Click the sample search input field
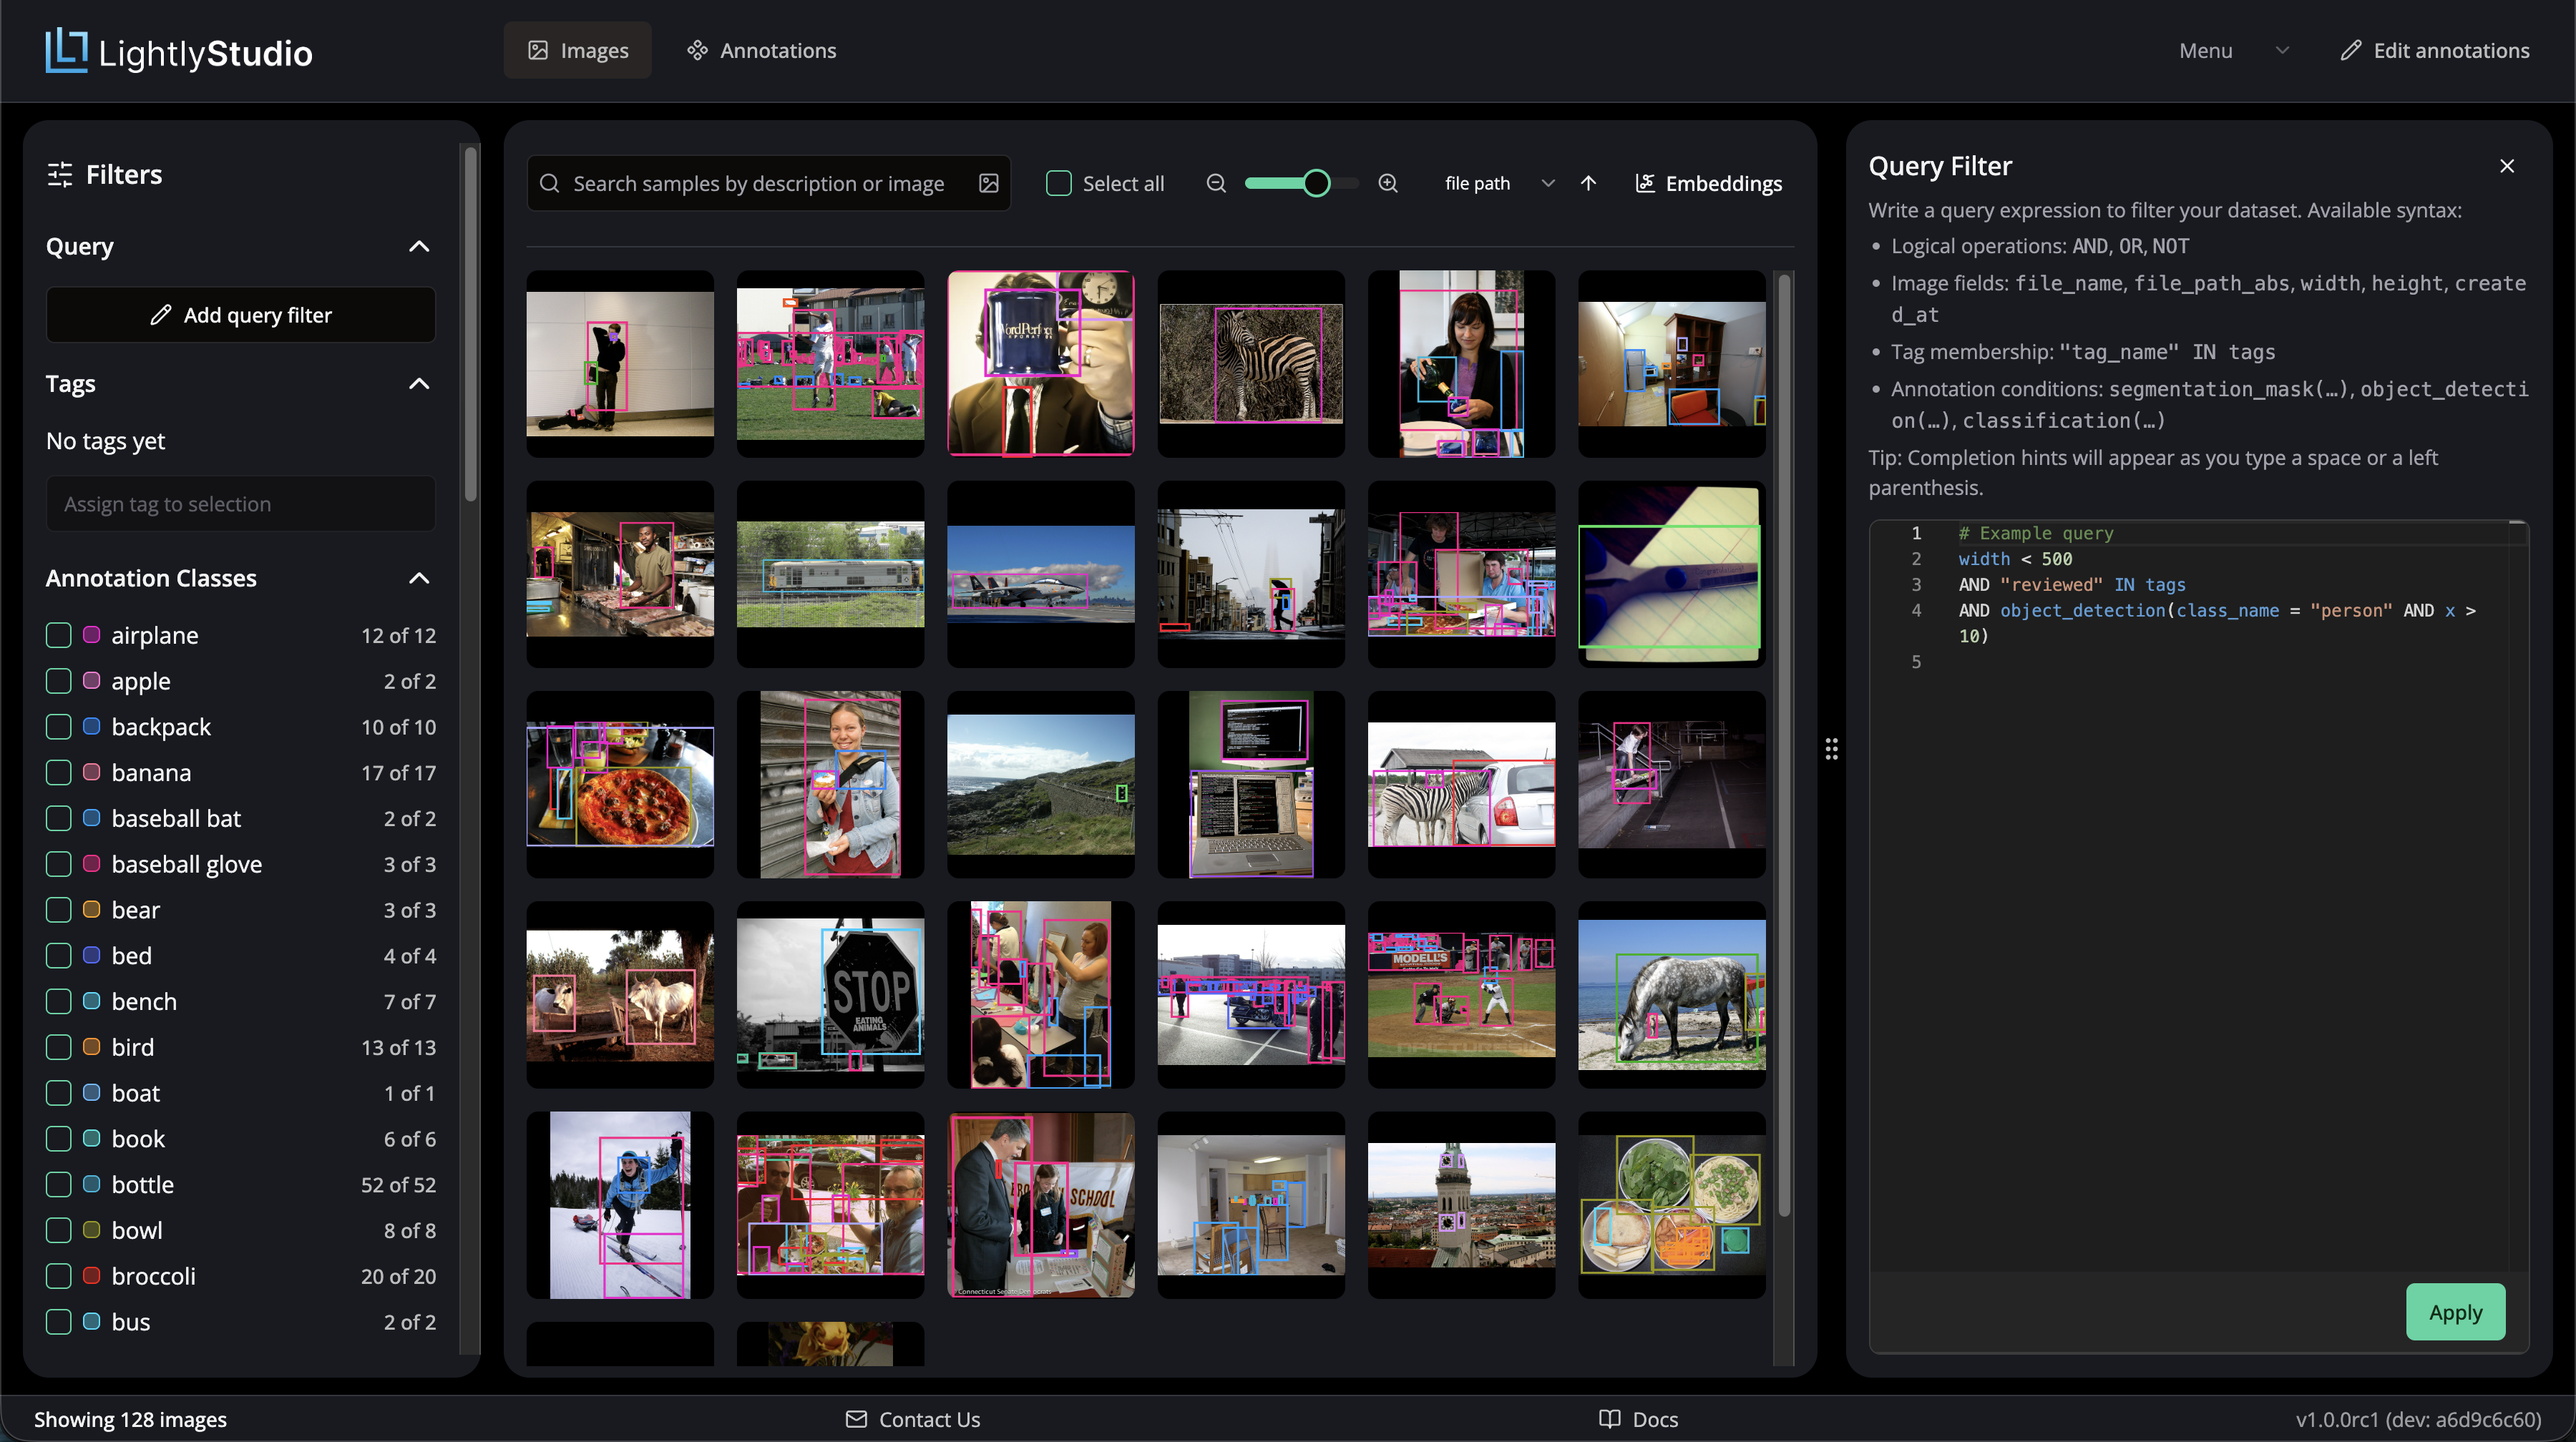Viewport: 2576px width, 1442px height. [x=768, y=183]
